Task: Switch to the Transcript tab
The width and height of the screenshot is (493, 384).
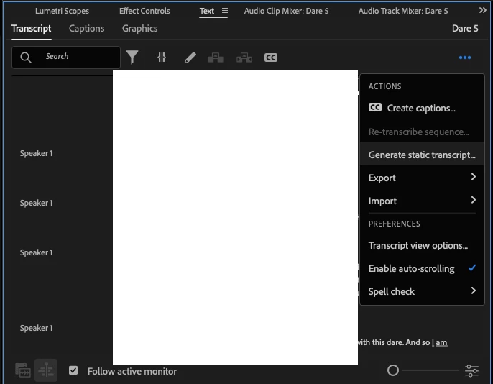Action: tap(31, 29)
